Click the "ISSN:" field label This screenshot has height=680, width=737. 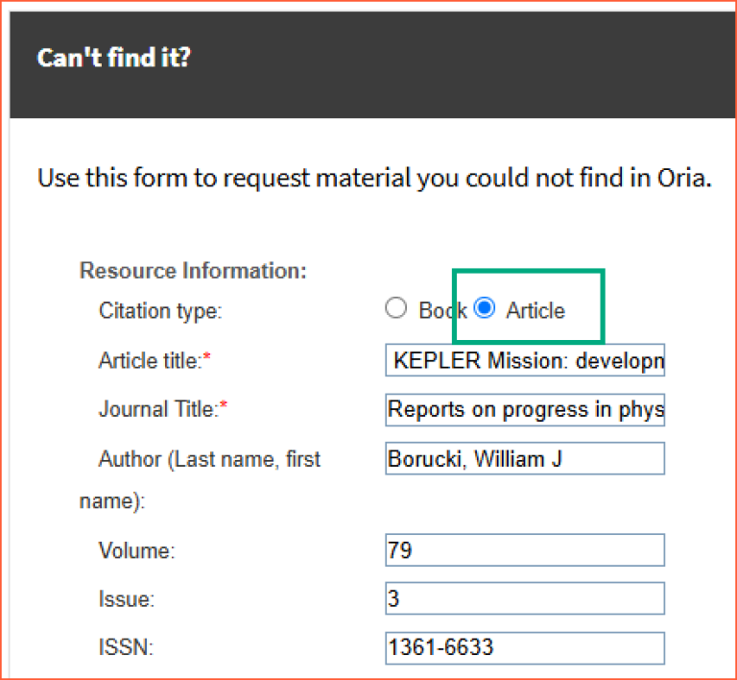point(124,647)
